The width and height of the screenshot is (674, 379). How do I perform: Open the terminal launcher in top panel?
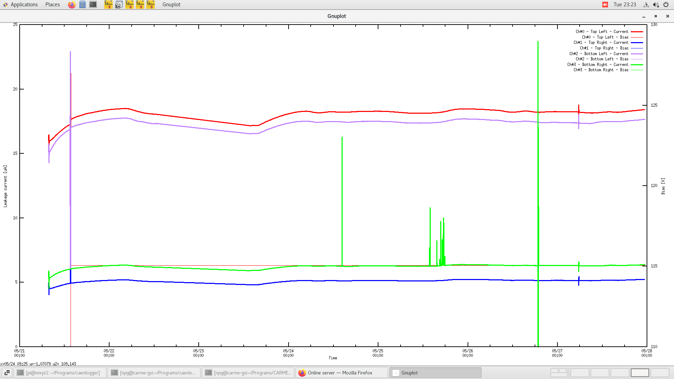93,5
